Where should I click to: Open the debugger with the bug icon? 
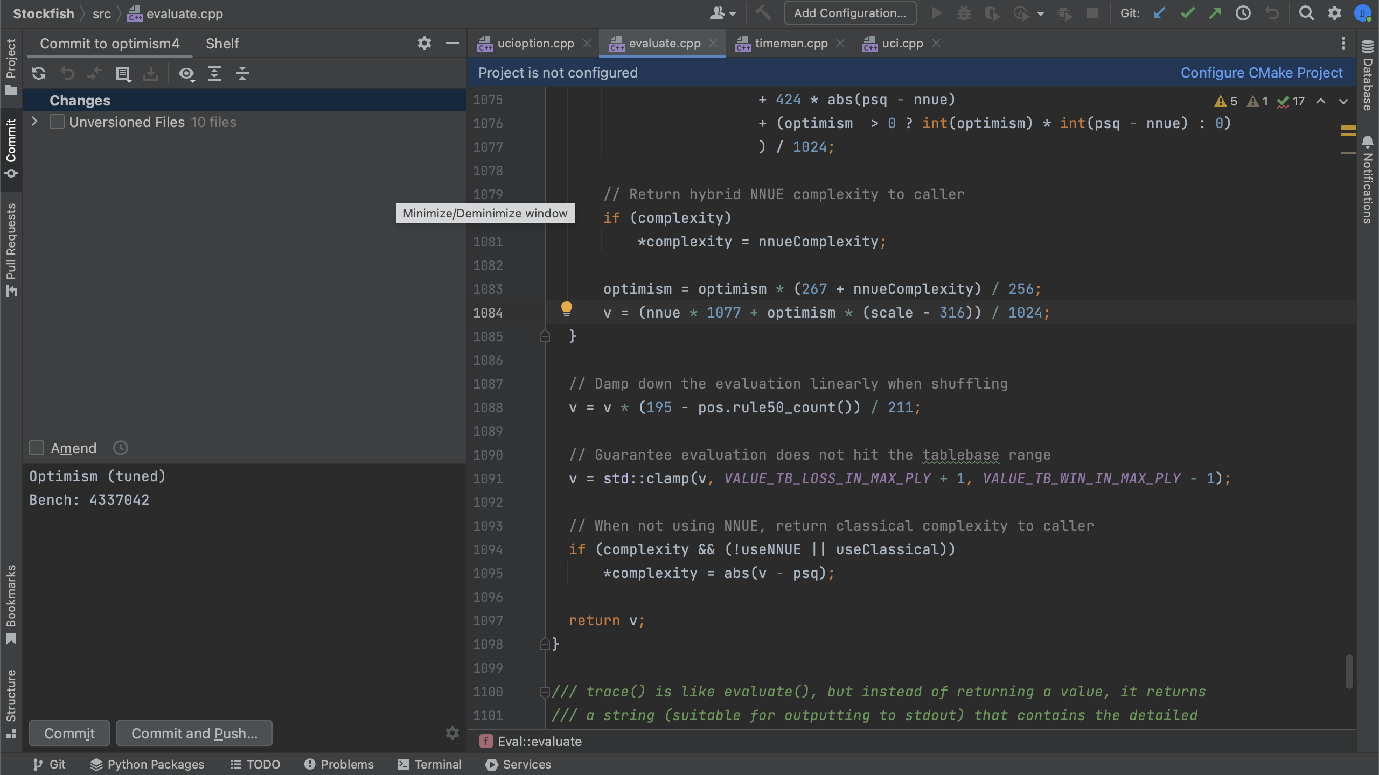tap(964, 13)
